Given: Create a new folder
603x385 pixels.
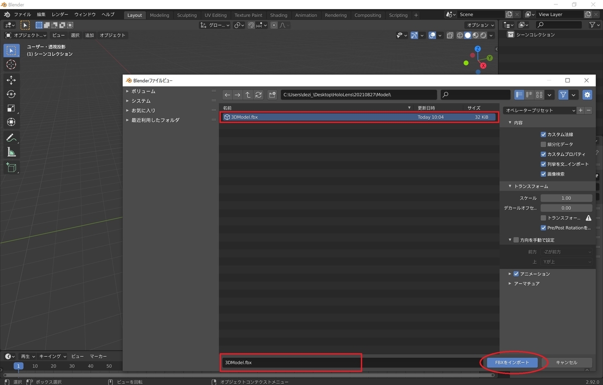Looking at the screenshot, I should coord(272,94).
